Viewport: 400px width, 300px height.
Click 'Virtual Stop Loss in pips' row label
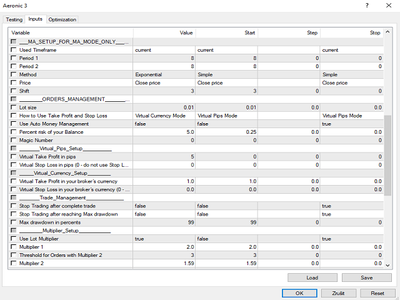click(x=74, y=165)
